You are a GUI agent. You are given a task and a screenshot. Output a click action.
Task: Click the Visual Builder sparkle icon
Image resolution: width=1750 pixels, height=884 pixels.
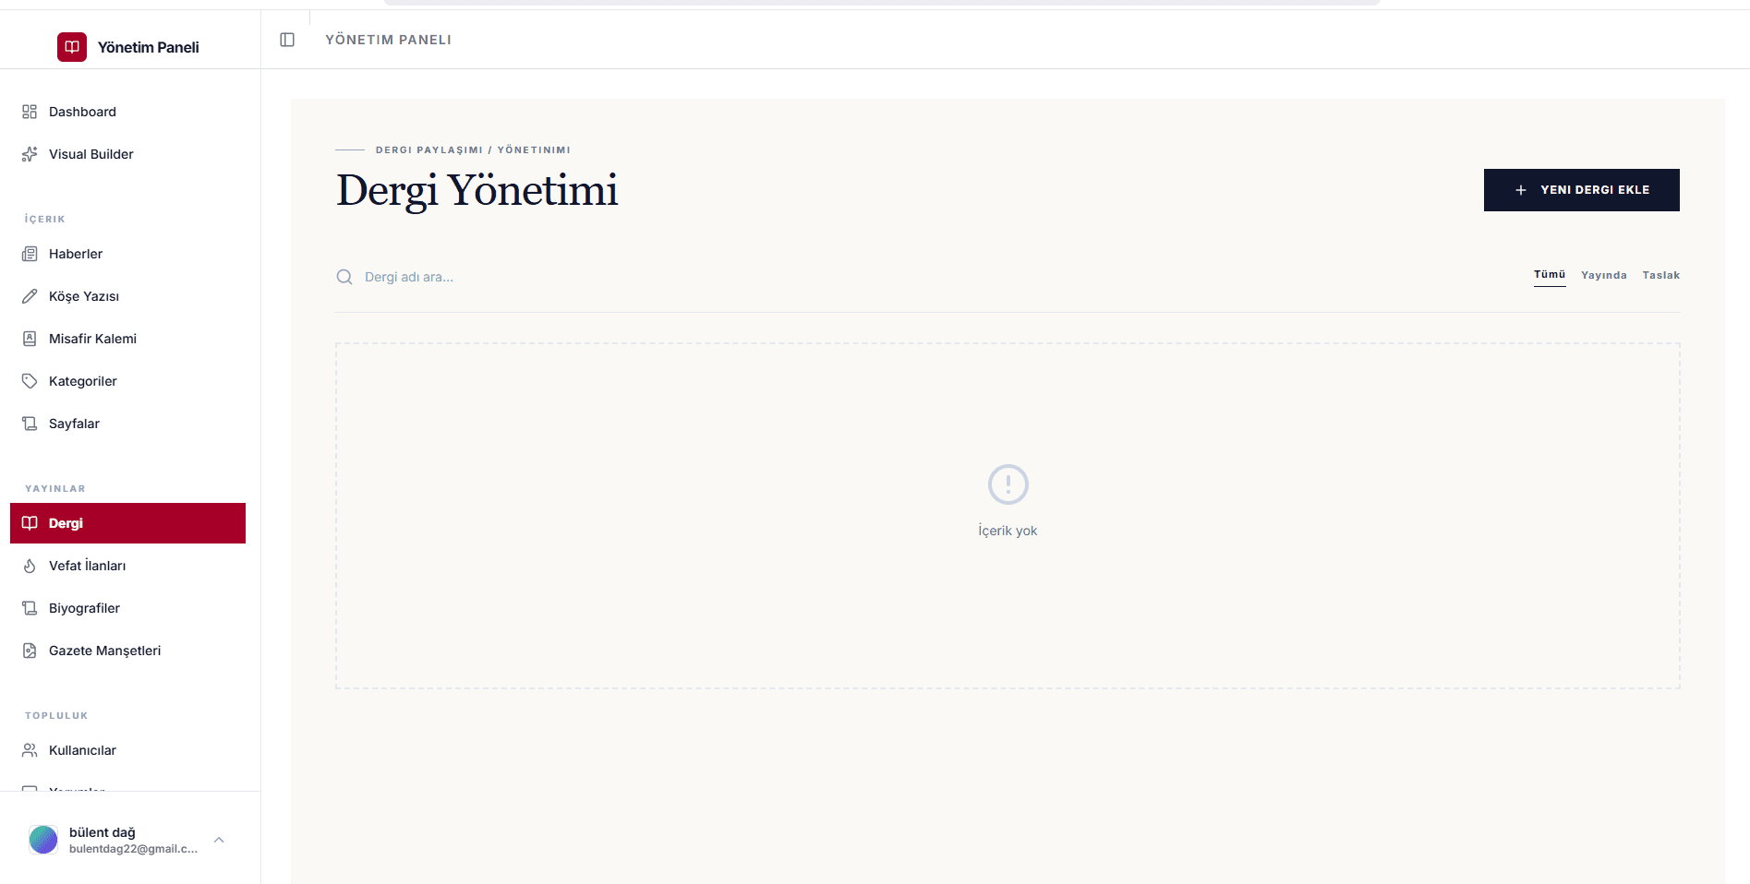click(30, 154)
